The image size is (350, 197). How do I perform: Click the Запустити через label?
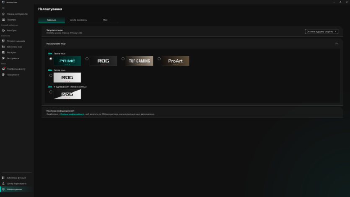coord(55,30)
